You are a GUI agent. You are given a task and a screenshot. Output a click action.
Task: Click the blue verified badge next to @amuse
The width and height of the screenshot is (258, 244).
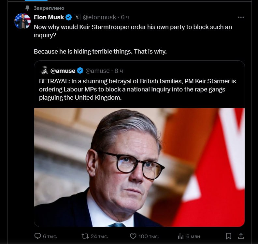(80, 71)
